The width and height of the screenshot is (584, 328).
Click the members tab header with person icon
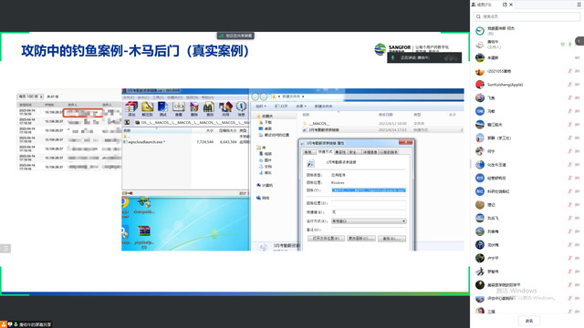click(482, 5)
